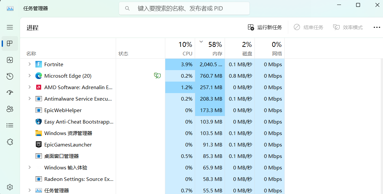
Task: Select the 桌面窗口管理器 row name
Action: coord(62,156)
